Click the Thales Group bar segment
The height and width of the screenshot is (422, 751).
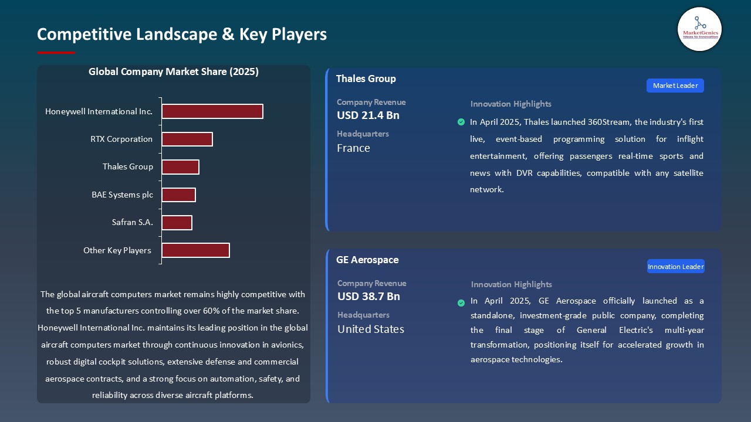(x=181, y=166)
